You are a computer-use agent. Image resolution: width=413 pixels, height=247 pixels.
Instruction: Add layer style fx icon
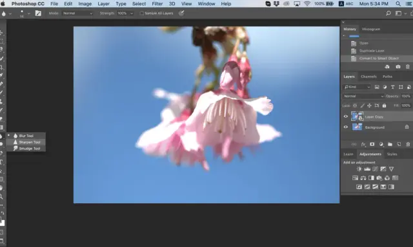[x=363, y=144]
